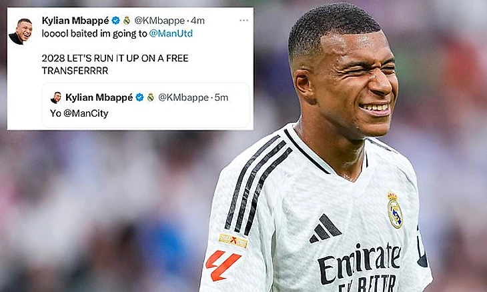Follow the @ManUtd mention link
487x292 pixels.
pyautogui.click(x=171, y=33)
